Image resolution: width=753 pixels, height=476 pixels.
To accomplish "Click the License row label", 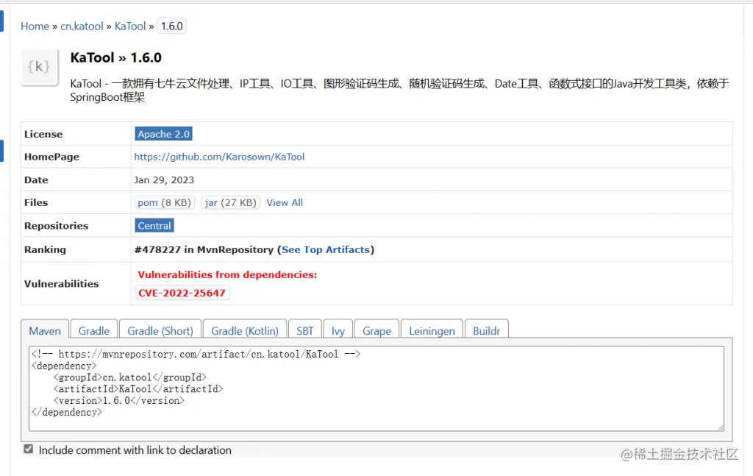I will pyautogui.click(x=43, y=134).
